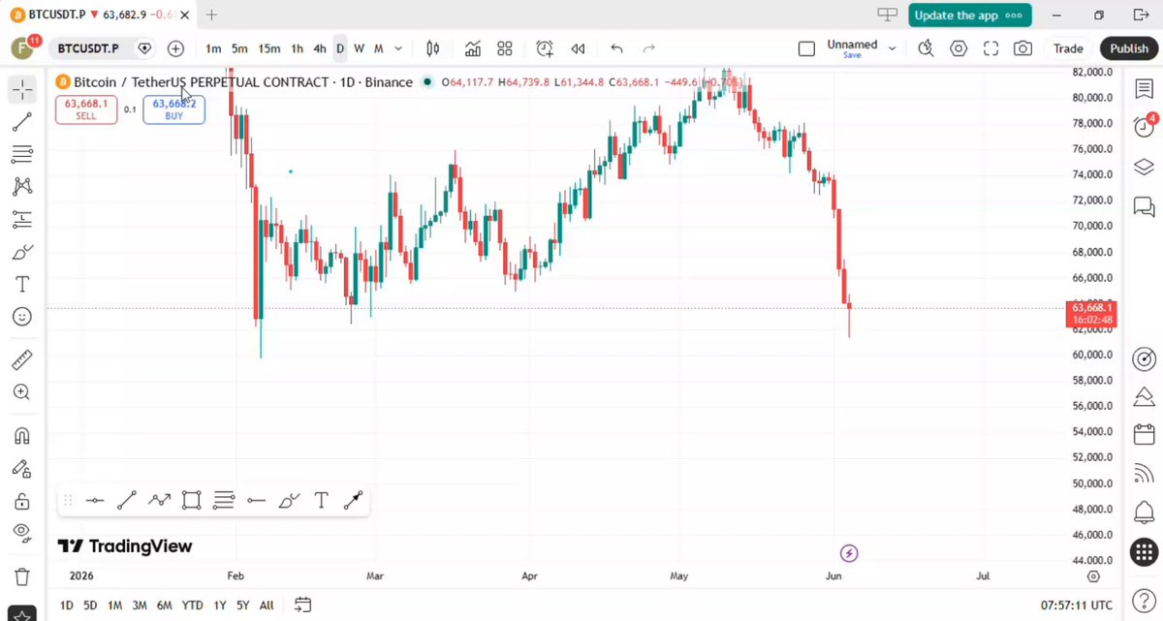The height and width of the screenshot is (621, 1163).
Task: Switch to 5m timeframe
Action: coord(239,48)
